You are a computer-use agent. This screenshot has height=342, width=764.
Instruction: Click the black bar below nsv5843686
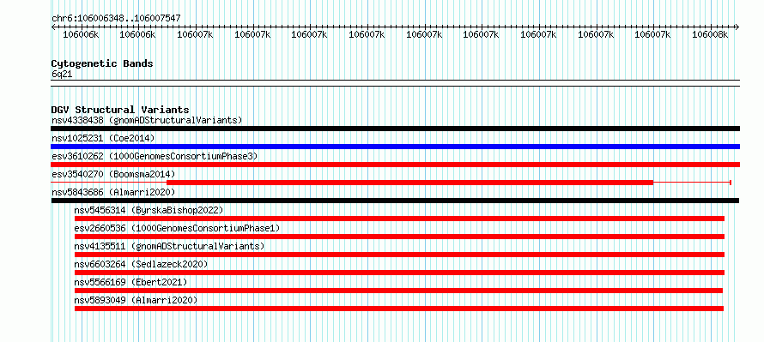click(x=395, y=201)
